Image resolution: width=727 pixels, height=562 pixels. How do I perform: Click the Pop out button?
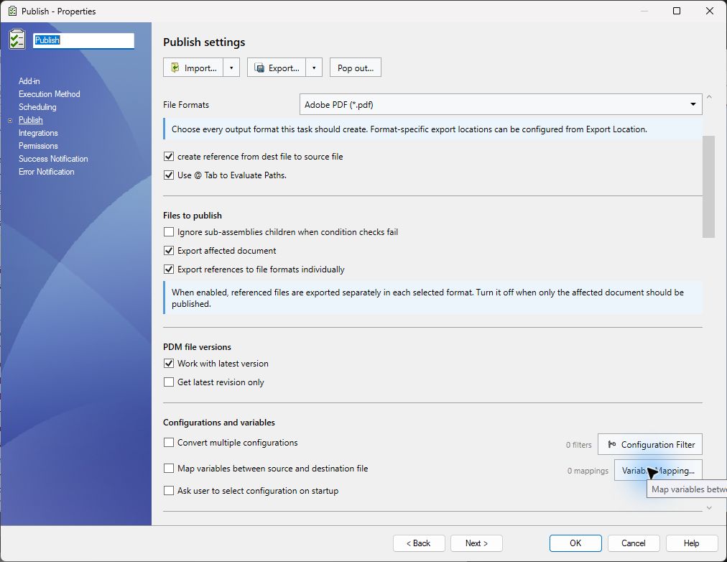[356, 68]
